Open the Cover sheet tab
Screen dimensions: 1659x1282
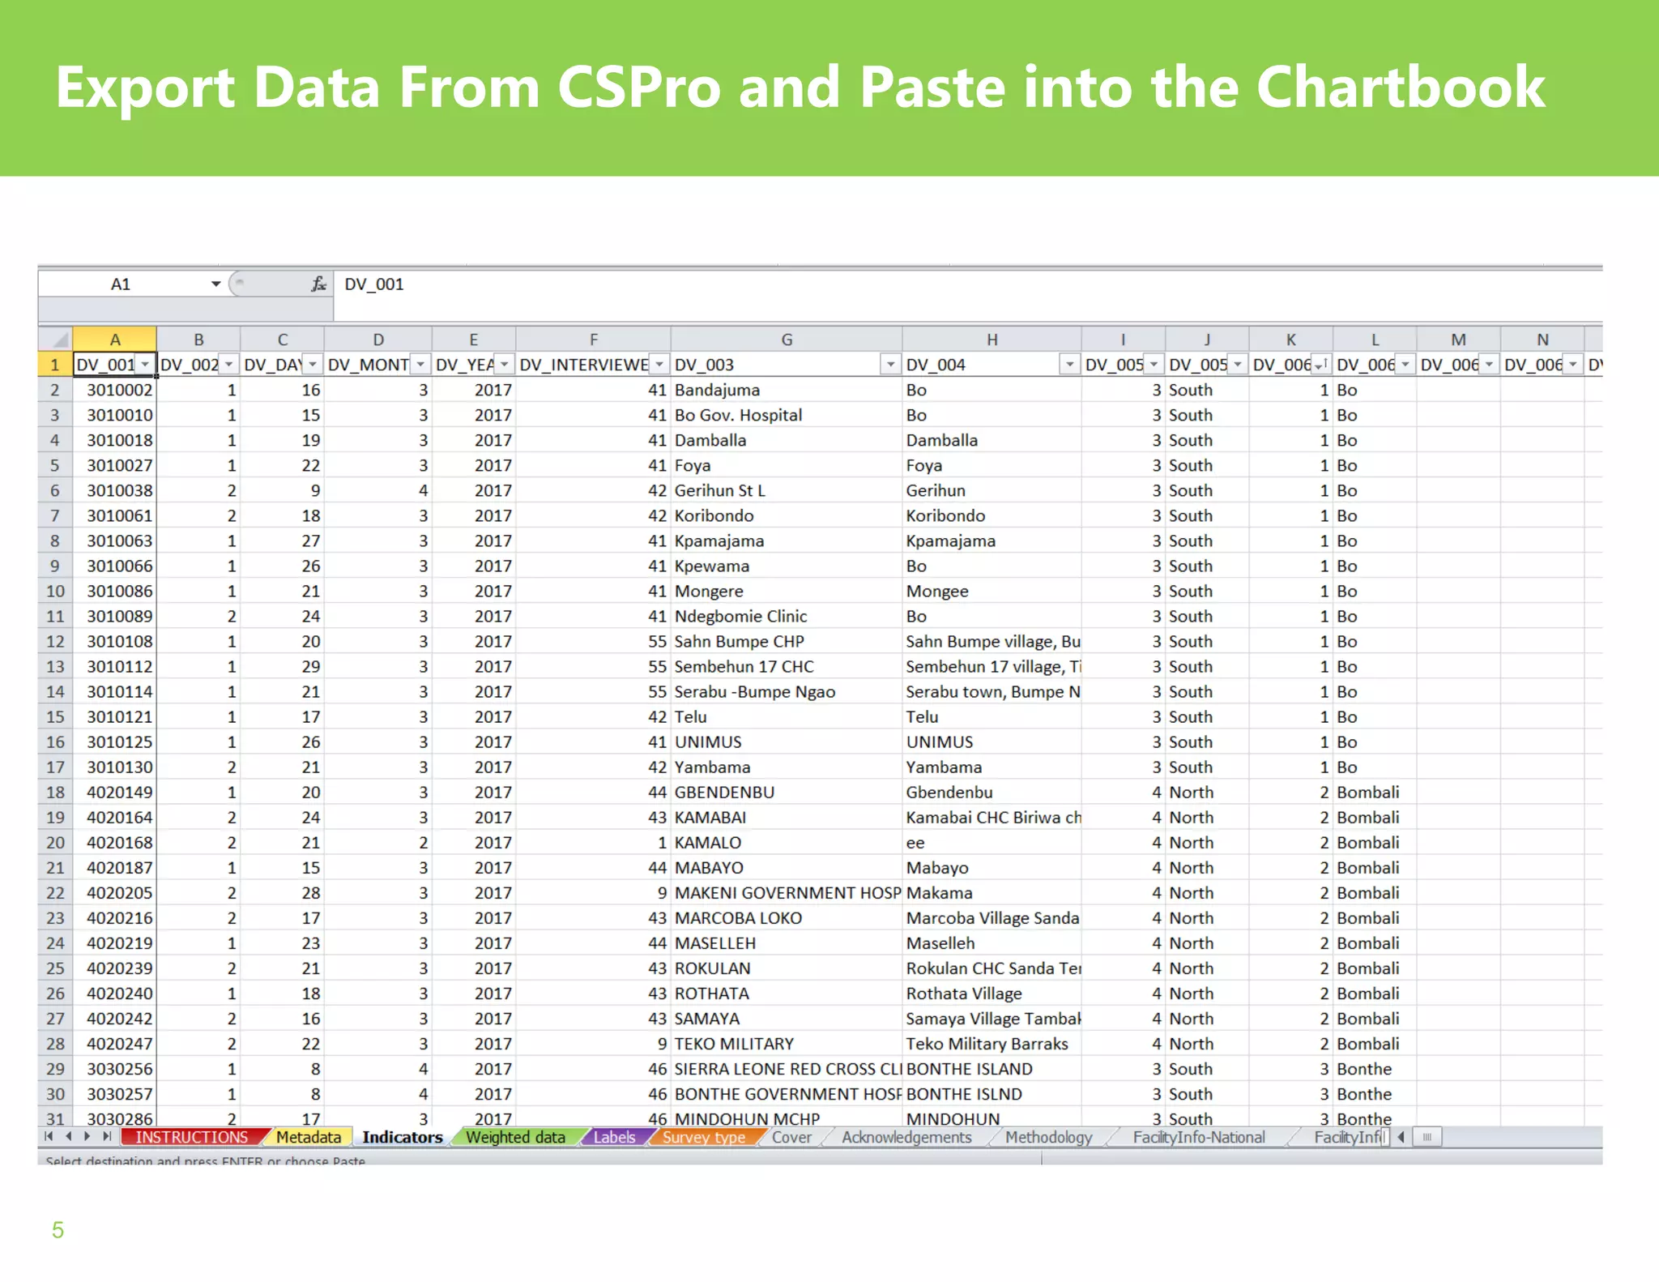[791, 1137]
